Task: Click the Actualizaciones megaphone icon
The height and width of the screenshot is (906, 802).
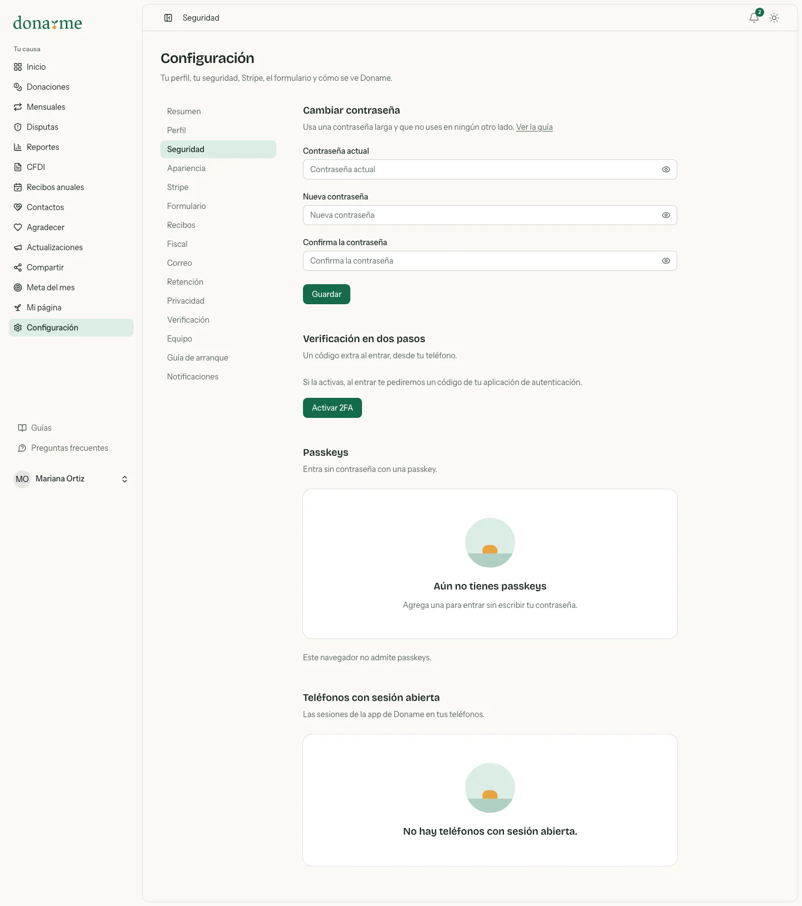Action: 18,247
